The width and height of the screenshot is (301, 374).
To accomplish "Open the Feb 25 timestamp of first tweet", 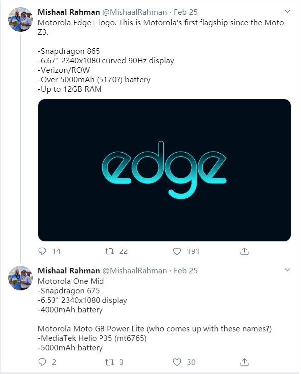I will click(x=185, y=11).
